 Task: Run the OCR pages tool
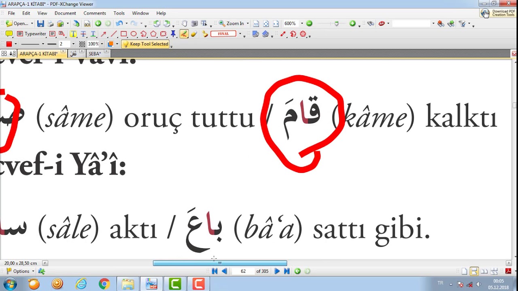[x=87, y=24]
